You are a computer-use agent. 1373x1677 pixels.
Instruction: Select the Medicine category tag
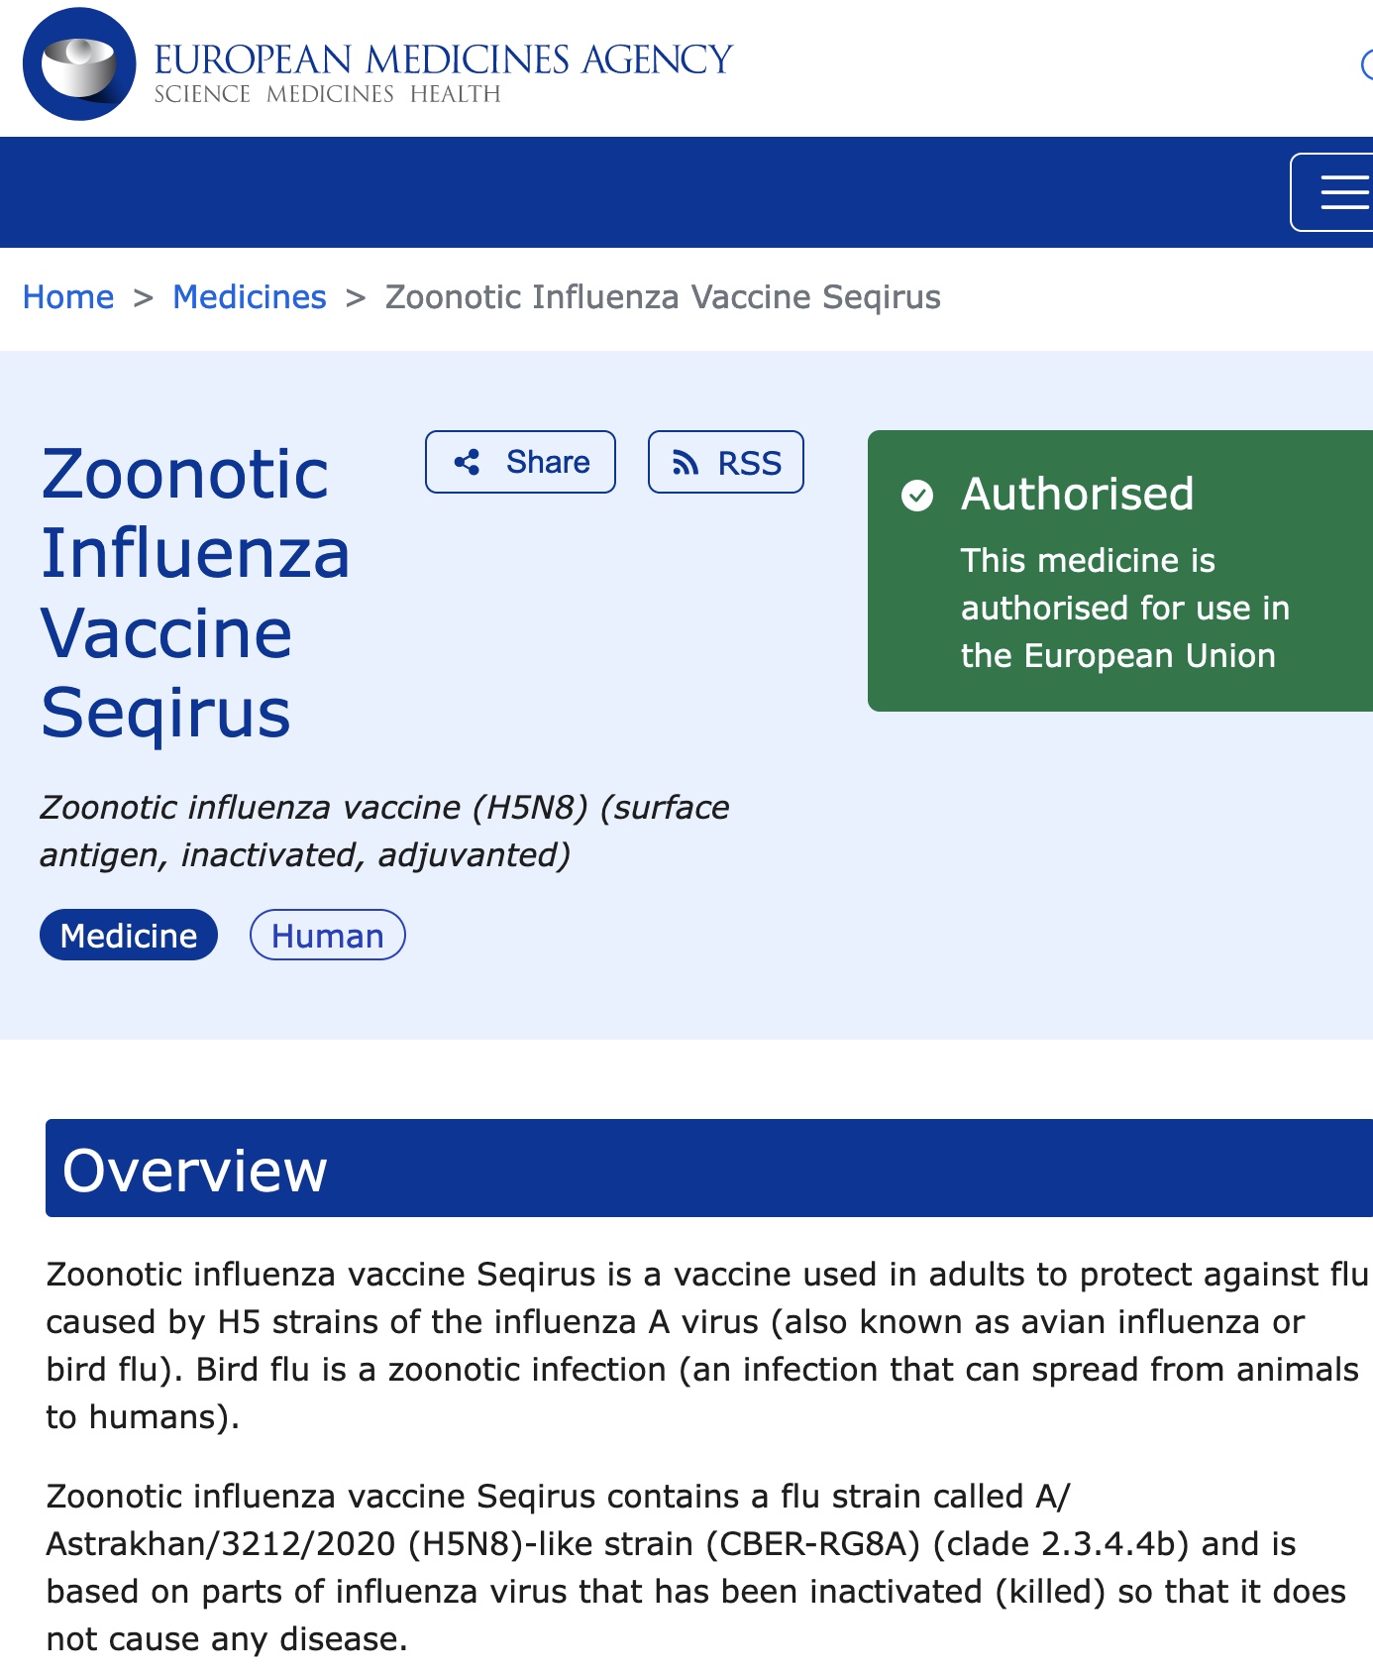point(129,936)
